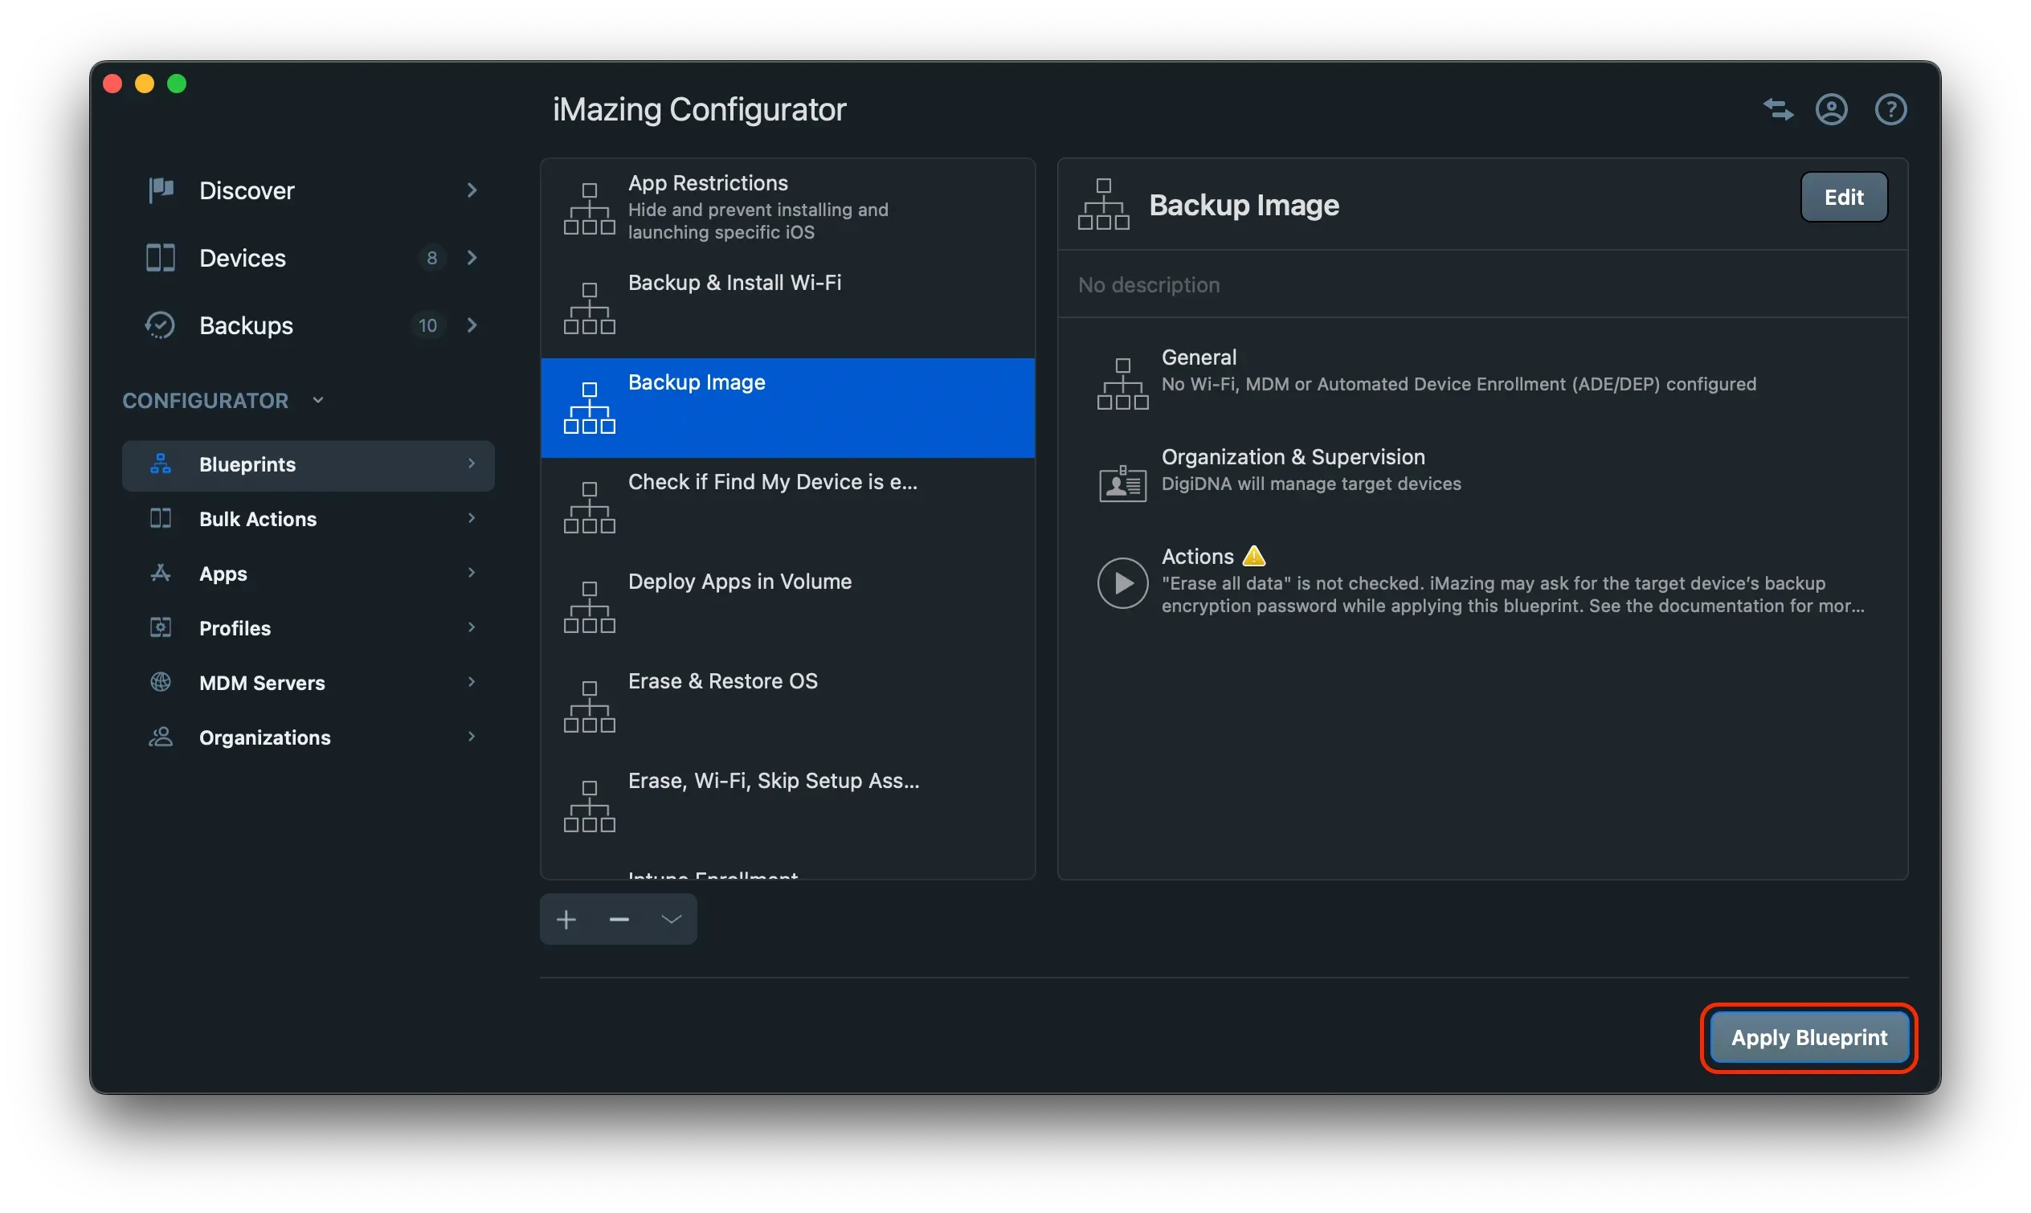Click the Discover flag icon
The height and width of the screenshot is (1213, 2031).
[161, 190]
